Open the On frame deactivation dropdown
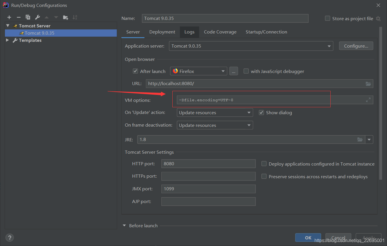Image resolution: width=387 pixels, height=246 pixels. tap(215, 125)
